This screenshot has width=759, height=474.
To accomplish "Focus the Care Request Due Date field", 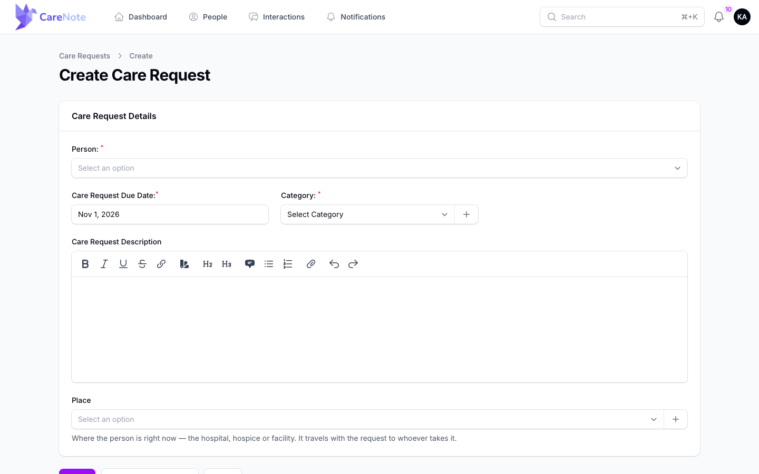I will [x=170, y=214].
